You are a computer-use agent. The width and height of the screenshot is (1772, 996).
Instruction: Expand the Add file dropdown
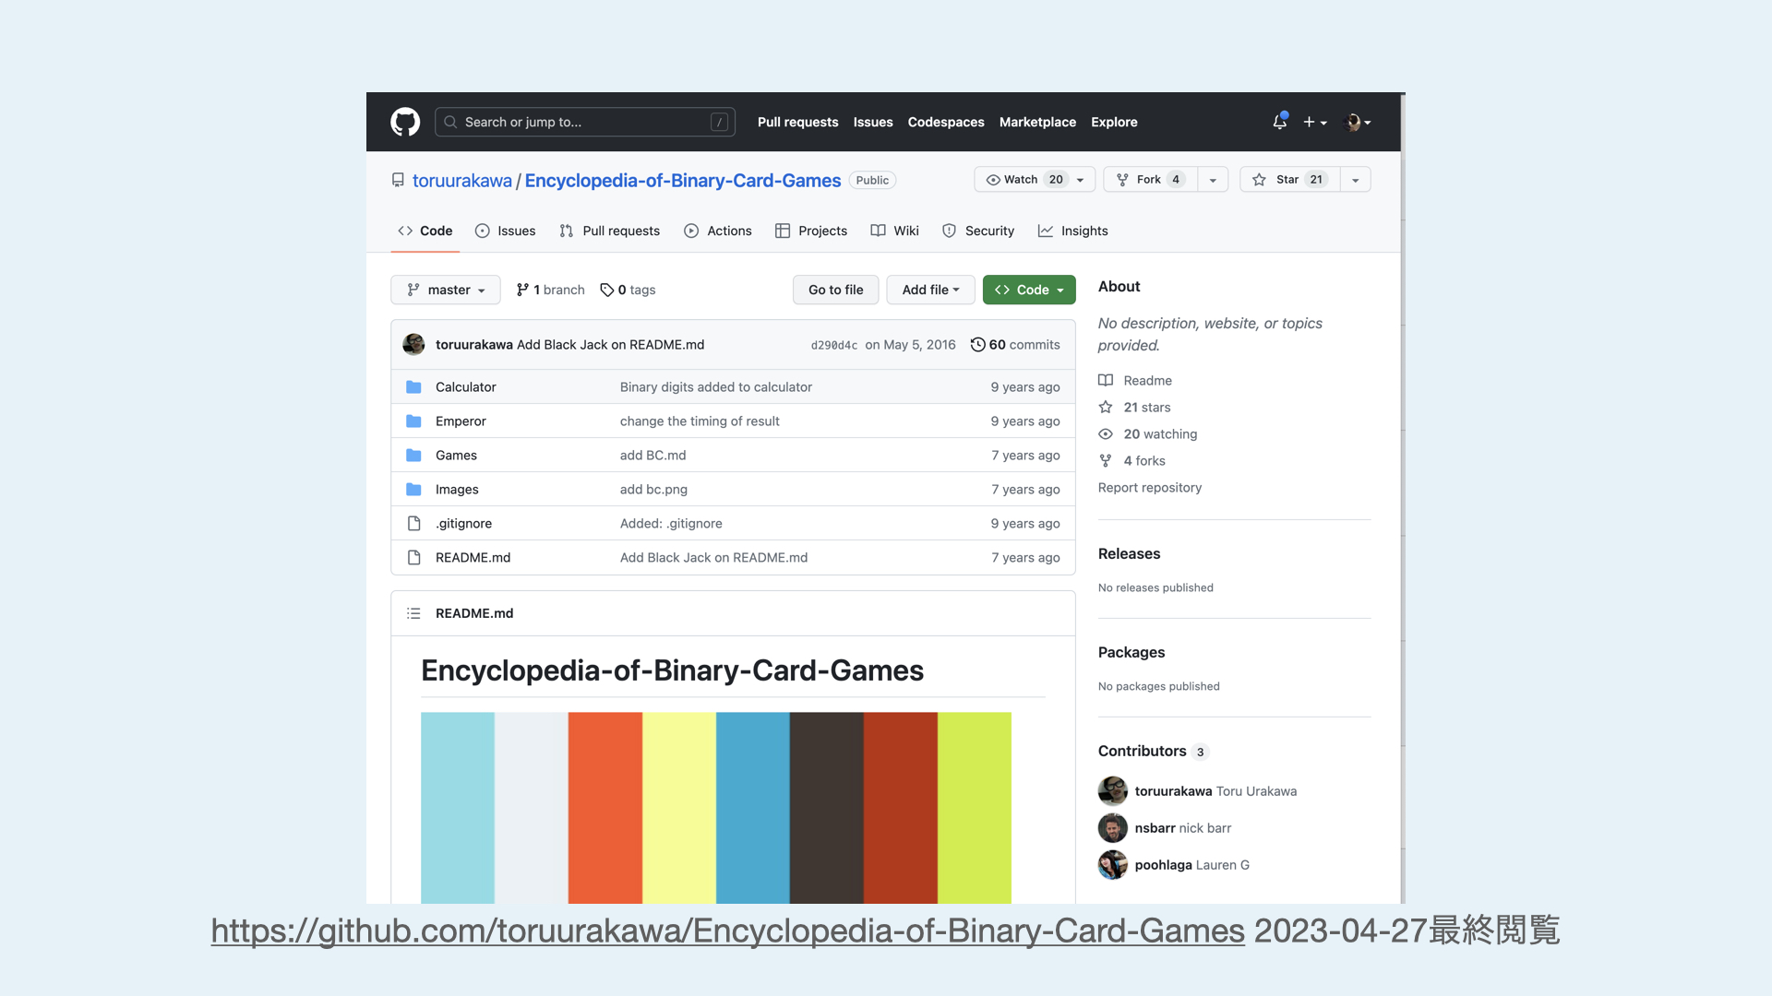929,290
